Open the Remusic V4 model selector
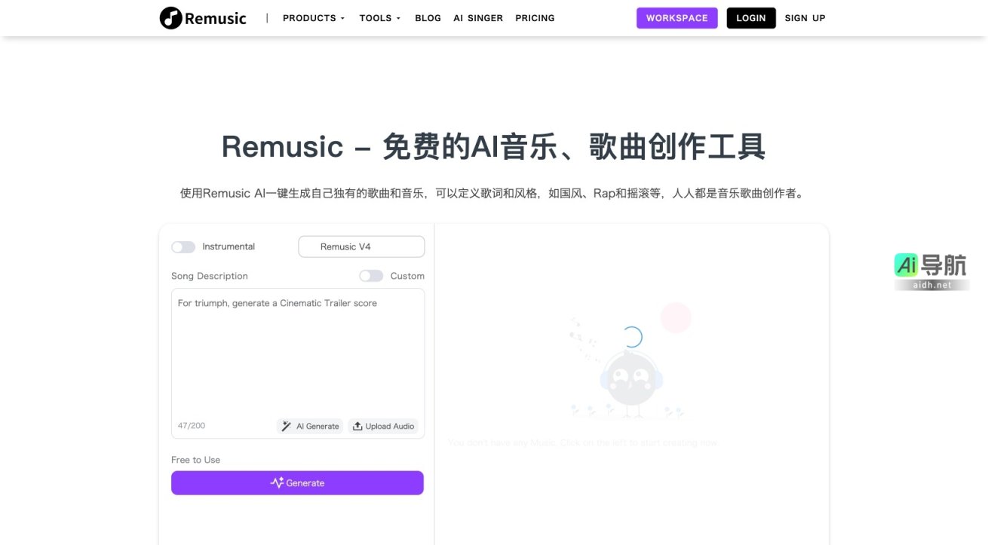This screenshot has width=988, height=545. tap(361, 246)
